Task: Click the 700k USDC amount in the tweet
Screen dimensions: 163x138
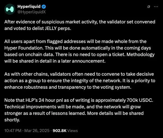Action: pos(140,100)
